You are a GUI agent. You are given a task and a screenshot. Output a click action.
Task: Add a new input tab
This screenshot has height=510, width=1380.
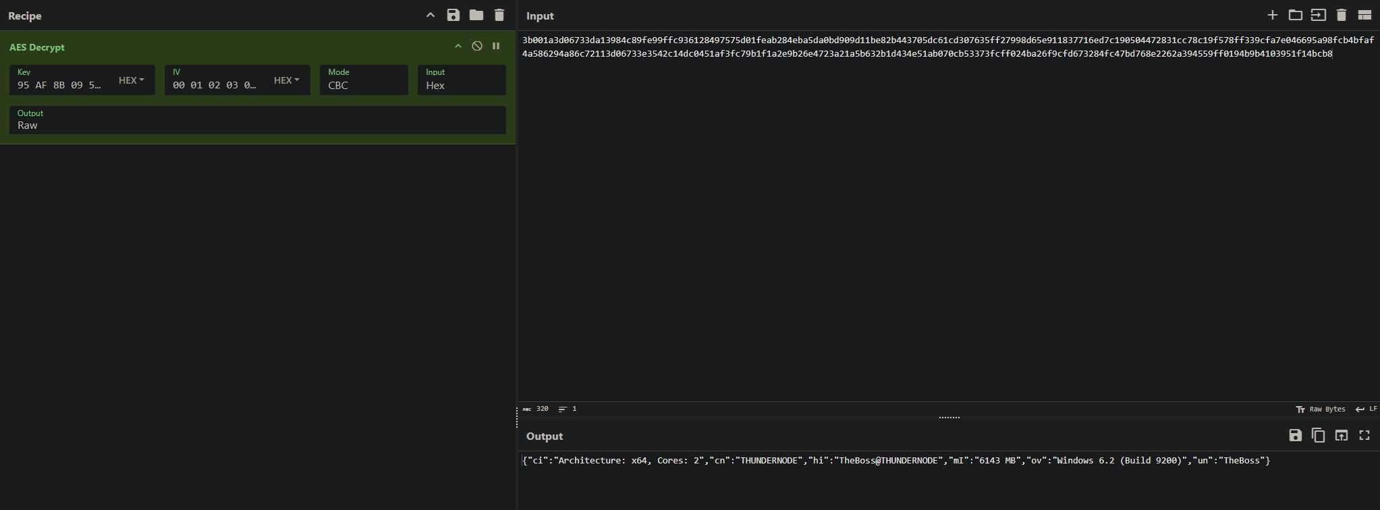(x=1273, y=16)
